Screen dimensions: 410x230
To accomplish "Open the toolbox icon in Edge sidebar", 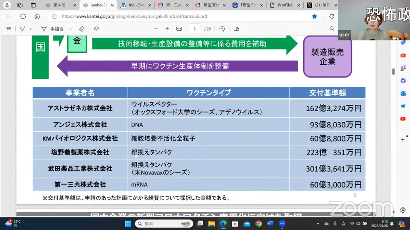I will (x=403, y=55).
